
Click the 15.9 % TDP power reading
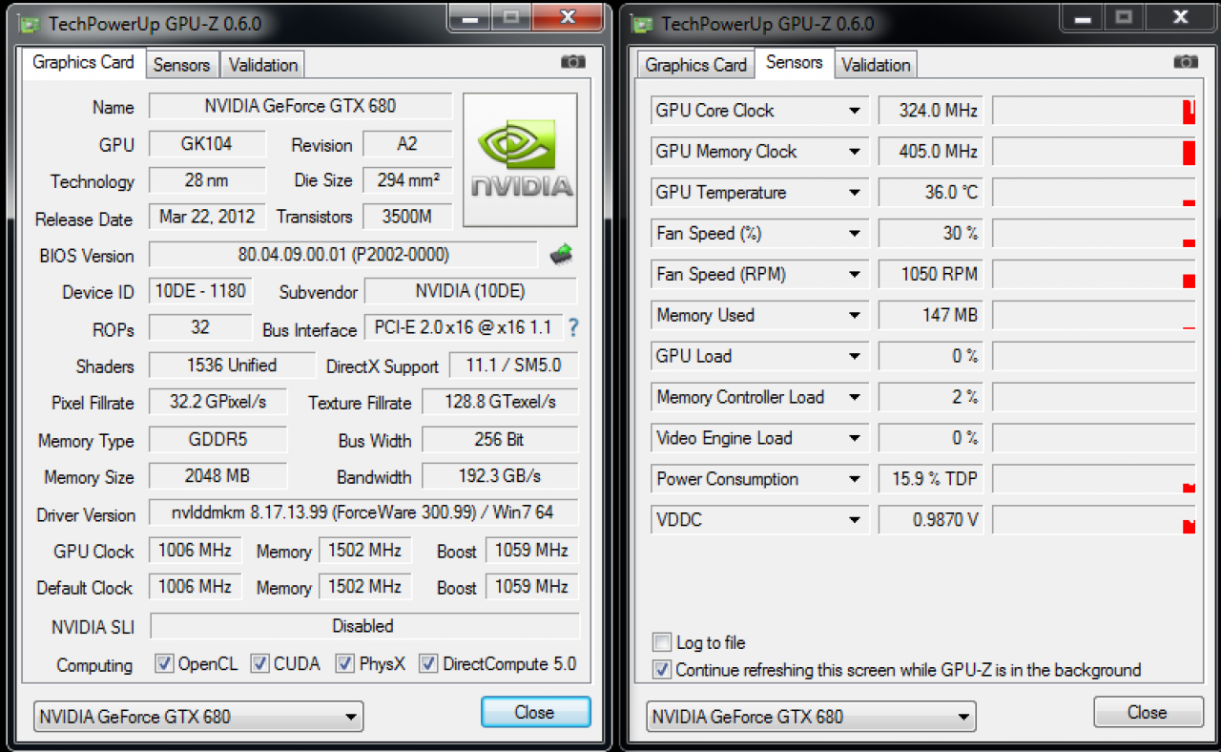pyautogui.click(x=931, y=480)
